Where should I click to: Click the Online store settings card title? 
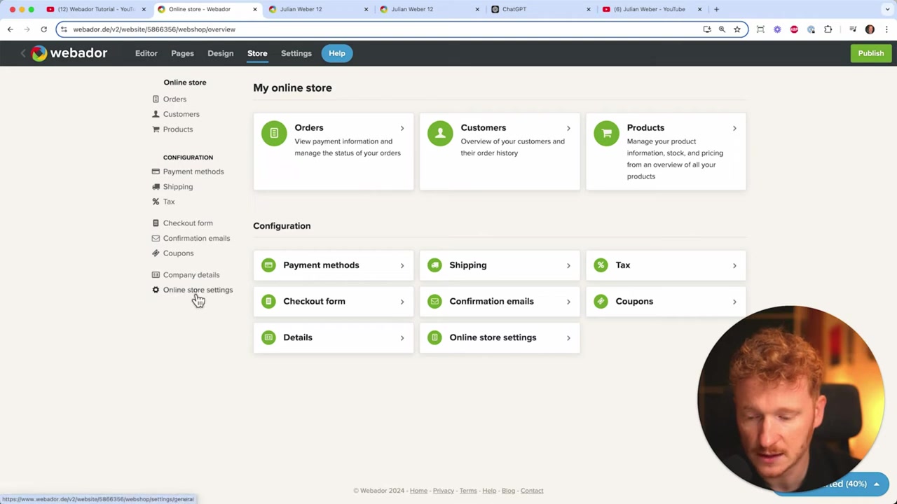pyautogui.click(x=493, y=337)
